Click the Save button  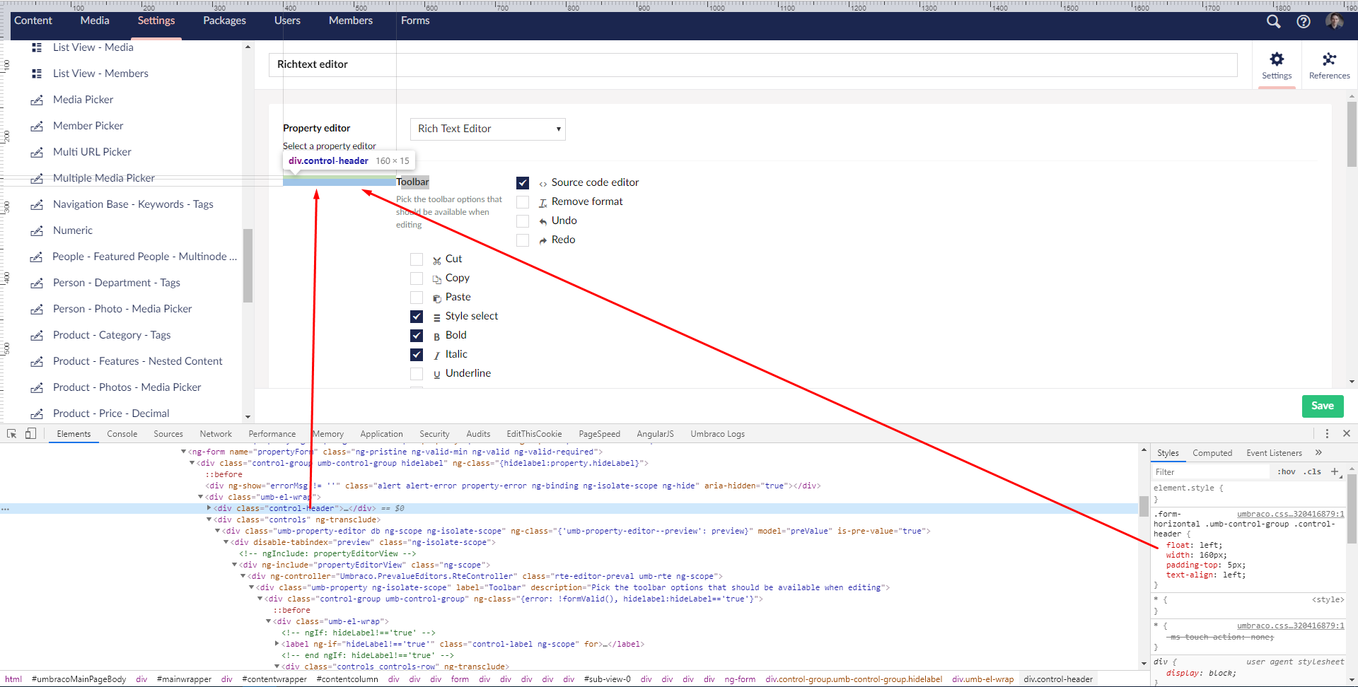point(1322,406)
